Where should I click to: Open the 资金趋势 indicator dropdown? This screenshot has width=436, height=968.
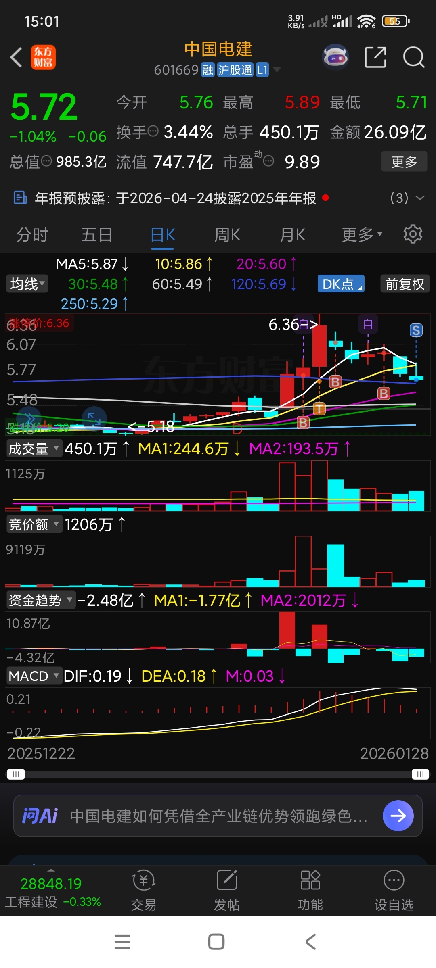[41, 600]
